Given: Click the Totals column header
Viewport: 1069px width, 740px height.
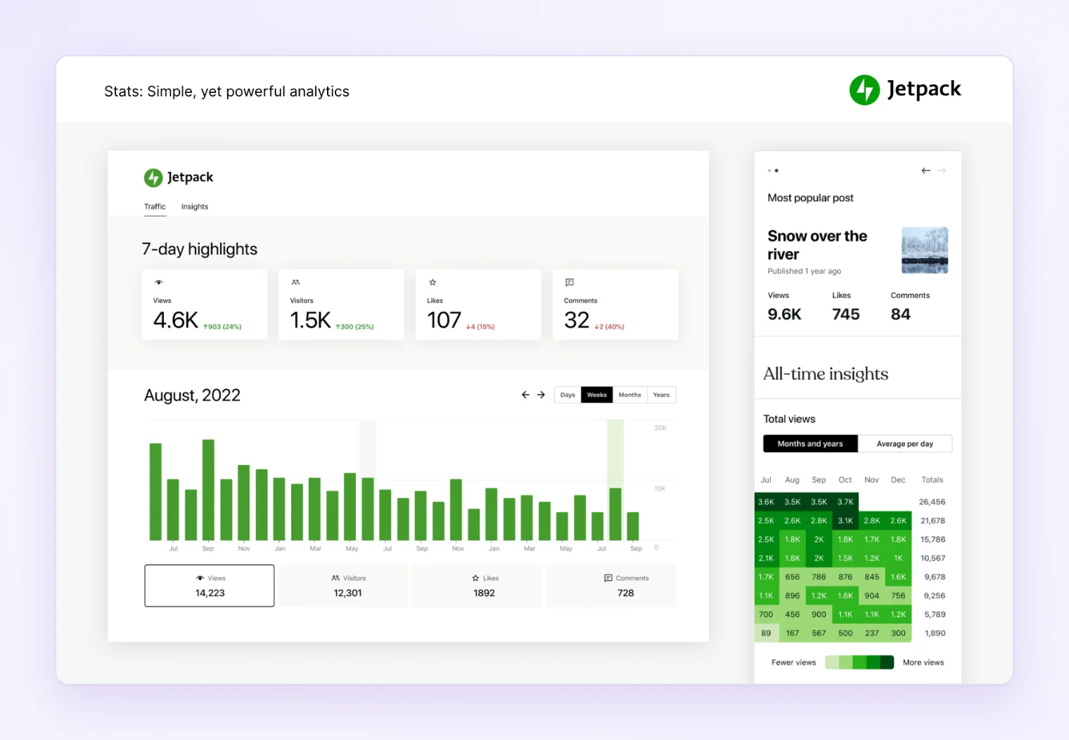Looking at the screenshot, I should [x=932, y=480].
